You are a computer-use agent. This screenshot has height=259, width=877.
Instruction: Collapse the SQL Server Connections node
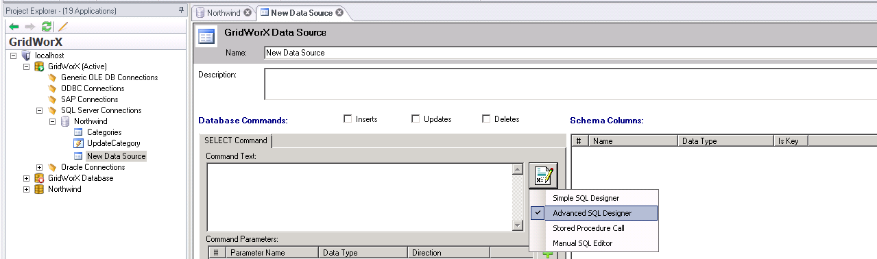40,110
